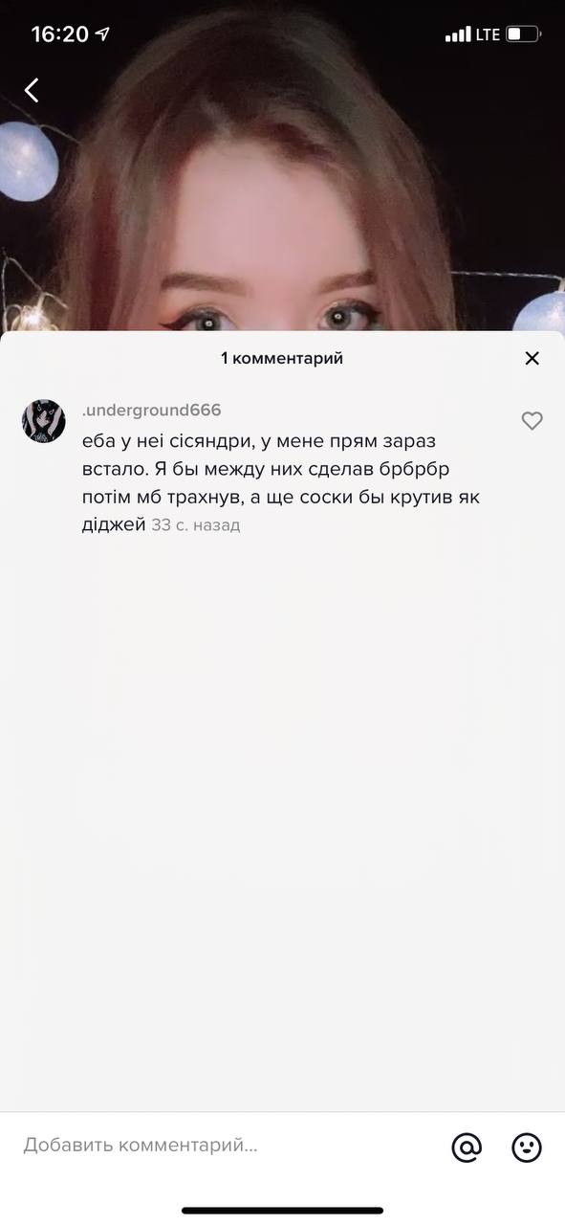565x1225 pixels.
Task: Tap the 16:20 clock in status bar
Action: click(59, 34)
